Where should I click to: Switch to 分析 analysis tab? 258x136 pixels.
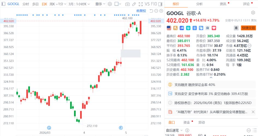click(199, 4)
